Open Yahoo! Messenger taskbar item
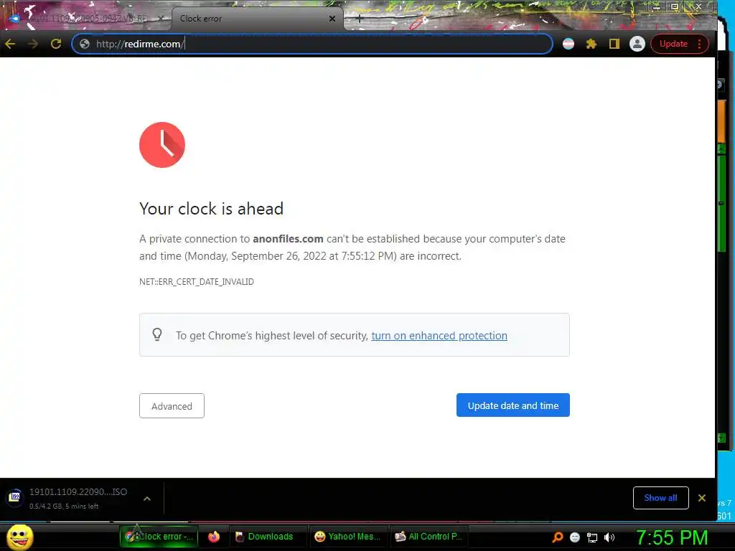Viewport: 735px width, 551px height. pyautogui.click(x=348, y=537)
